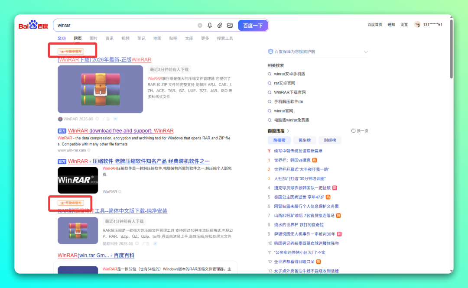The height and width of the screenshot is (288, 468).
Task: Open hot topic 世界杯：韩国vs捷克
Action: tap(292, 160)
